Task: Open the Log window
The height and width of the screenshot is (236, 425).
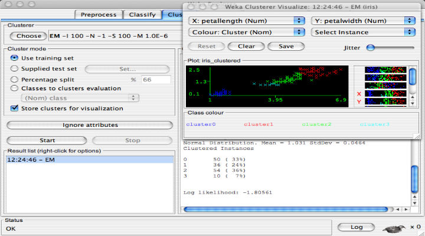Action: pos(356,227)
